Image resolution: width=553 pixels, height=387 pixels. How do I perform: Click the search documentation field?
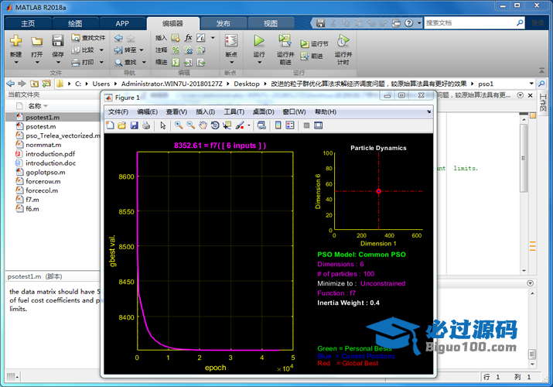point(469,23)
